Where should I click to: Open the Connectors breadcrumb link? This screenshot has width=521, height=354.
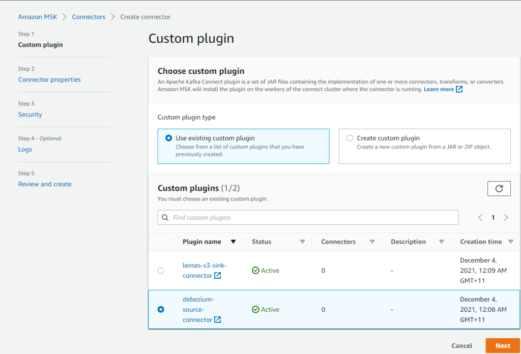(x=89, y=16)
